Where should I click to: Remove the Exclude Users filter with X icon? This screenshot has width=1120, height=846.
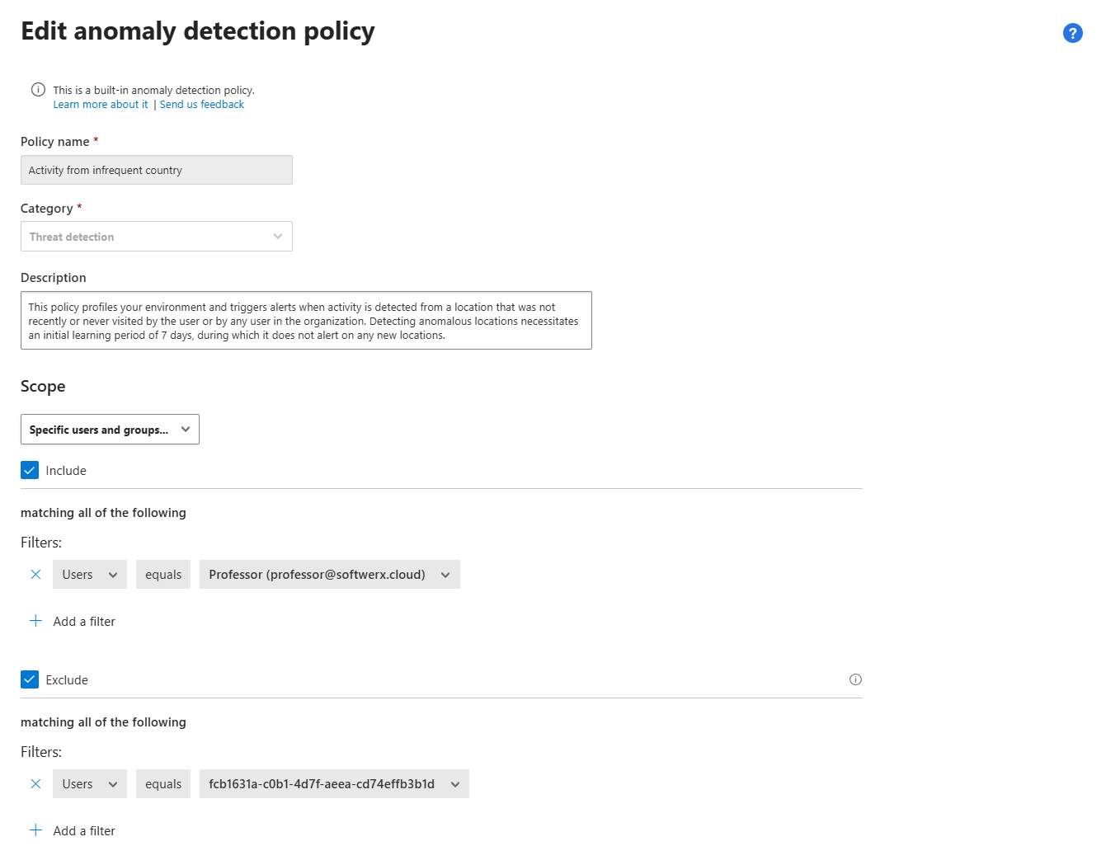[35, 784]
